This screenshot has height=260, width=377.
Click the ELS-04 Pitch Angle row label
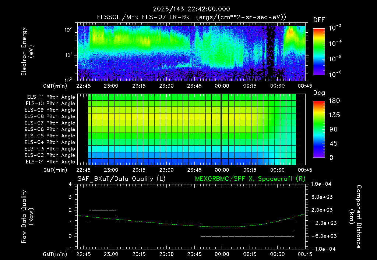point(50,142)
